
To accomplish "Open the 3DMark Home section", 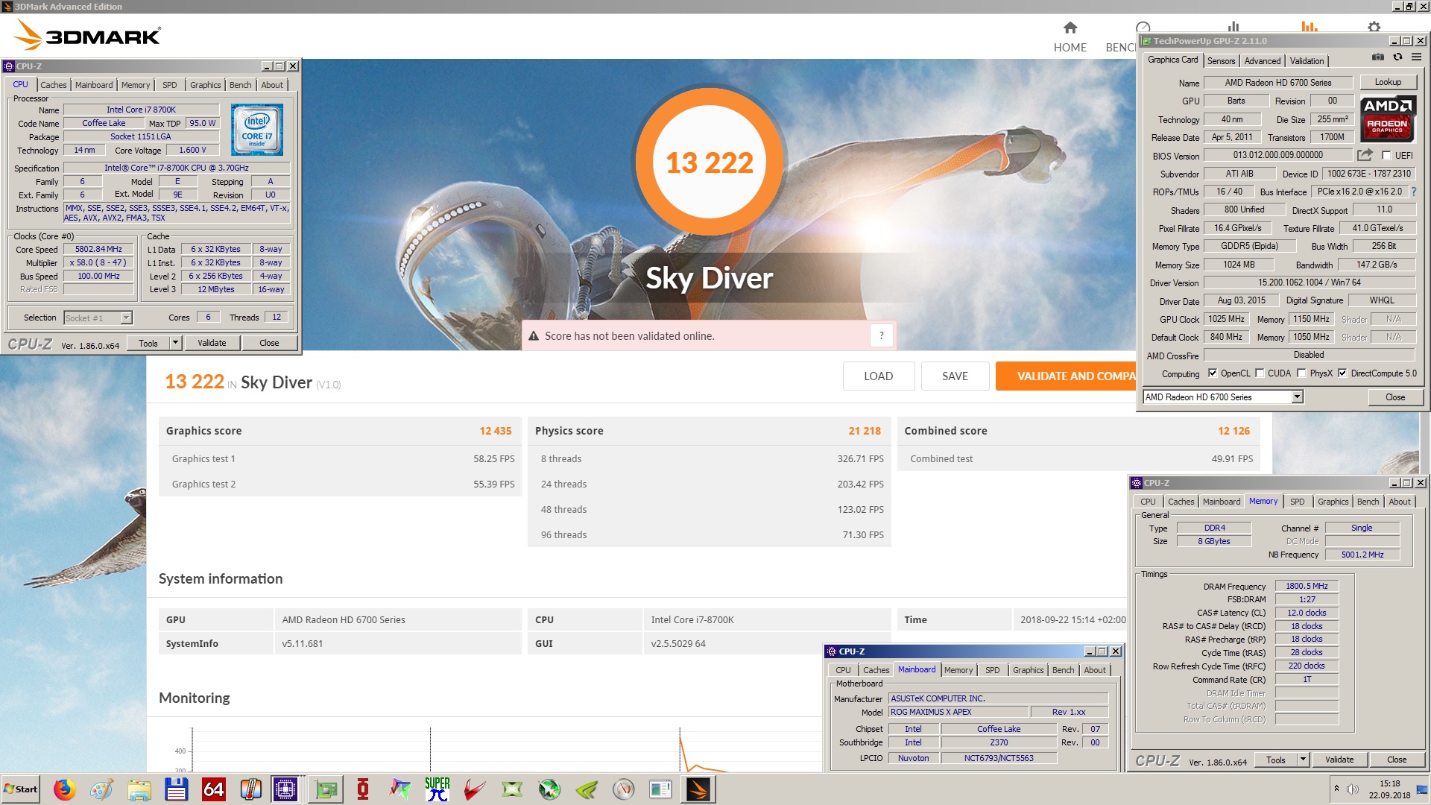I will [1070, 37].
